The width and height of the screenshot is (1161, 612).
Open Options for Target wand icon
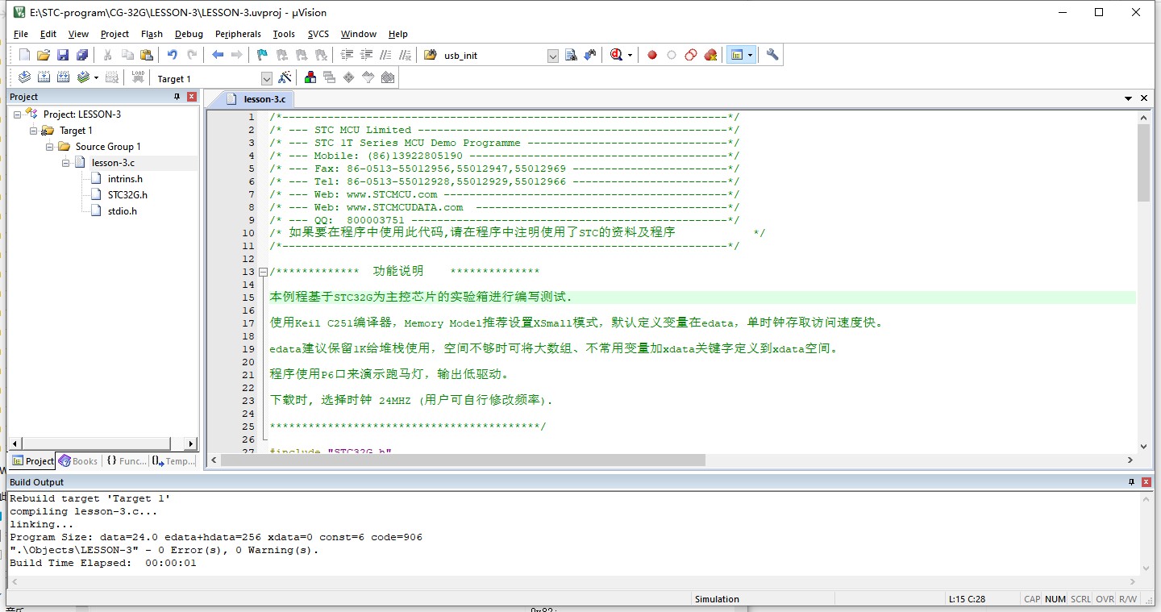pyautogui.click(x=285, y=77)
